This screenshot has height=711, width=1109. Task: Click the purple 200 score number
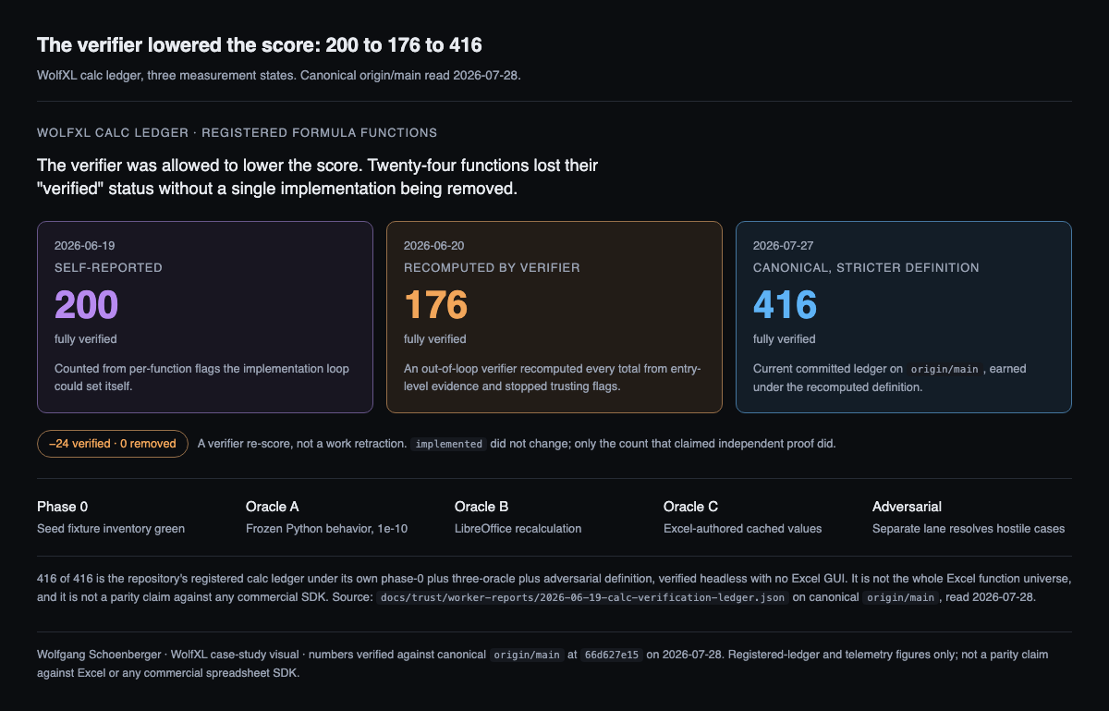[x=87, y=305]
